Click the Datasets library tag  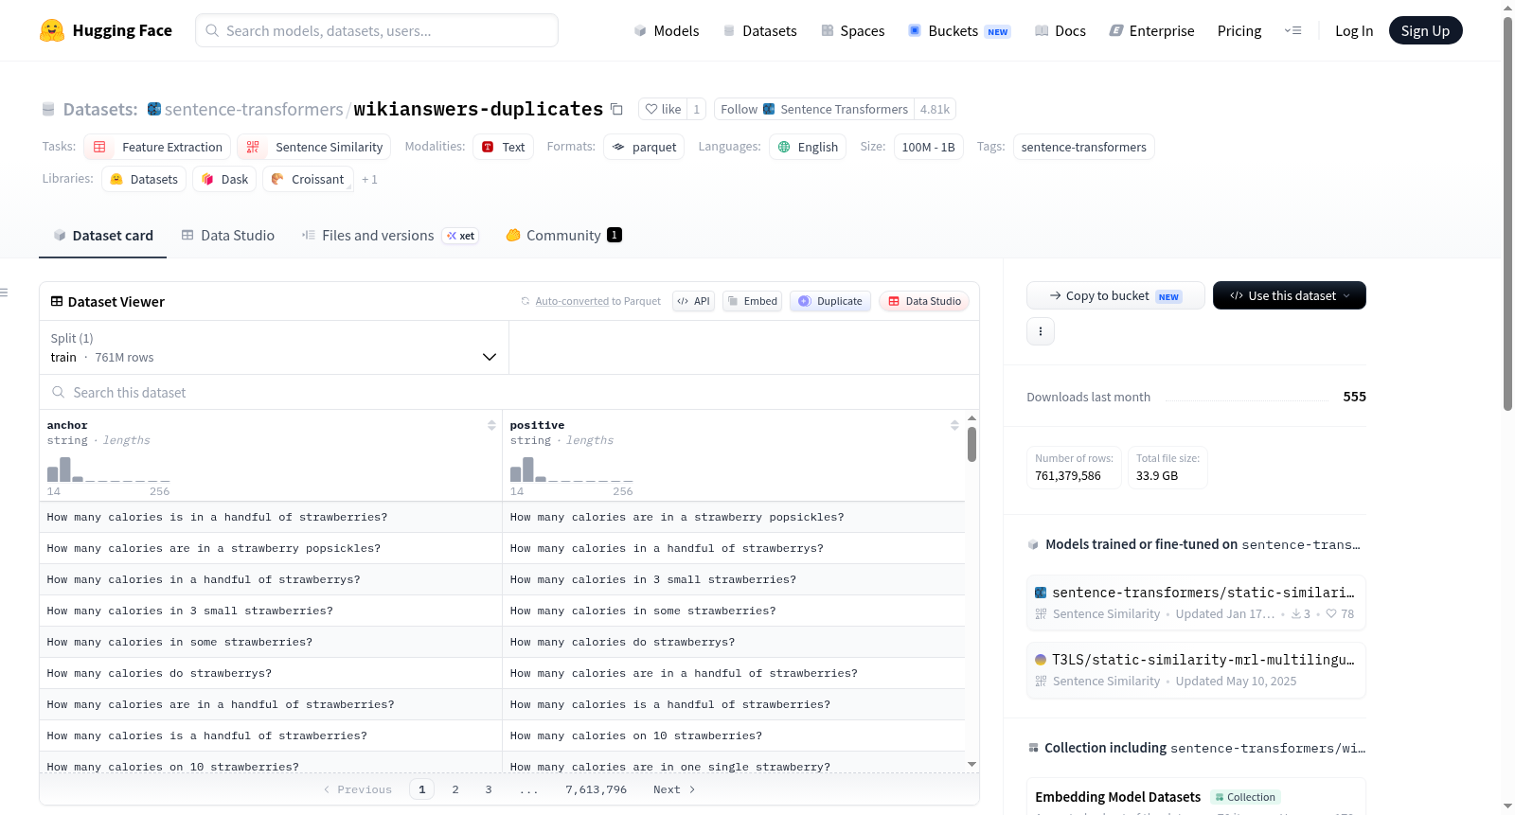(x=144, y=179)
